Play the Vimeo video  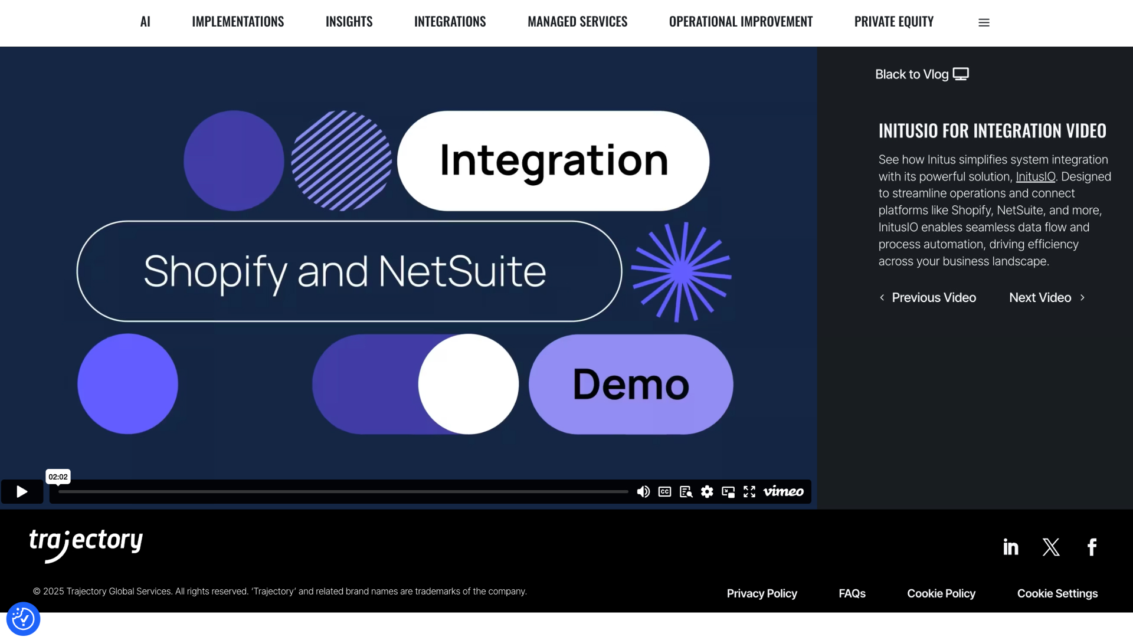tap(22, 492)
